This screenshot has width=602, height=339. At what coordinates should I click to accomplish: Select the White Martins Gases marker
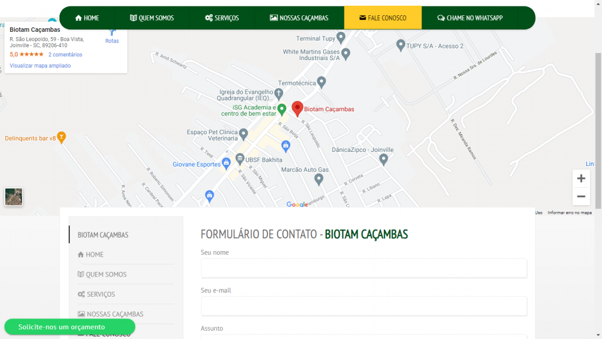pos(346,54)
